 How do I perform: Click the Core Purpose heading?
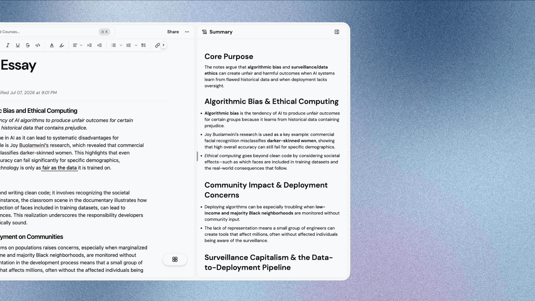[x=229, y=56]
